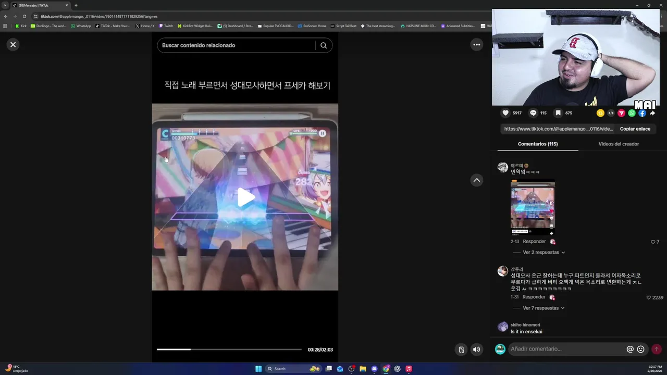The image size is (667, 375).
Task: Open Discord from taskbar
Action: coord(374,369)
